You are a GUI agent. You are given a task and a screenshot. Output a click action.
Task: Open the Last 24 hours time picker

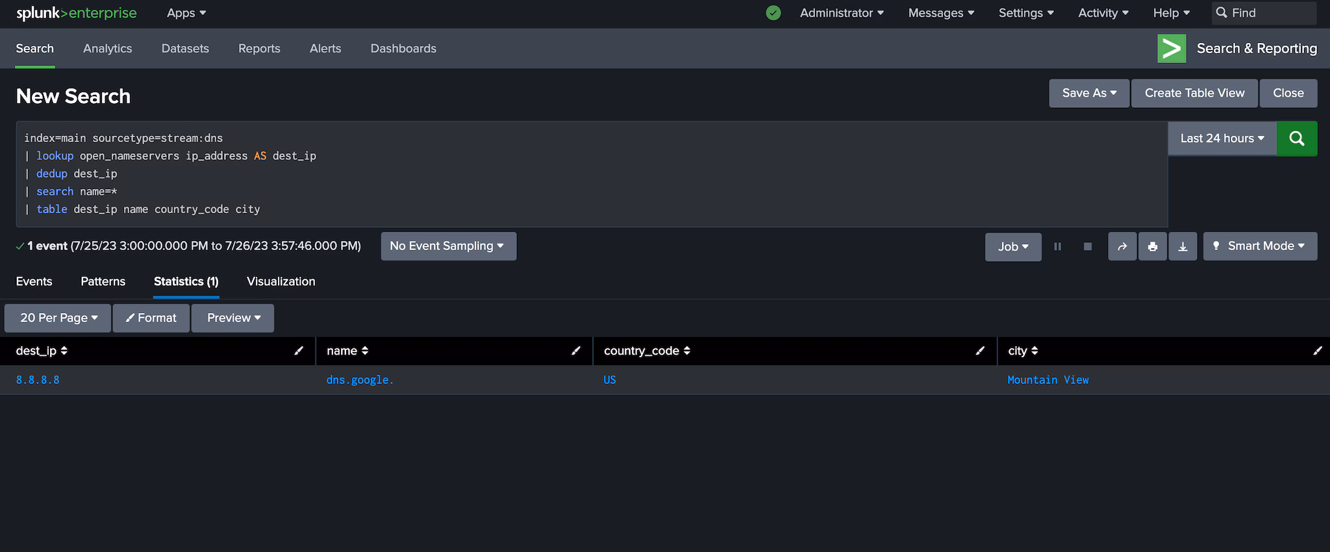pos(1222,138)
